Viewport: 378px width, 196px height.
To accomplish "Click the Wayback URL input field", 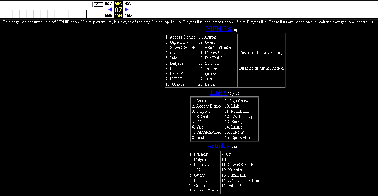I will pyautogui.click(x=46, y=5).
